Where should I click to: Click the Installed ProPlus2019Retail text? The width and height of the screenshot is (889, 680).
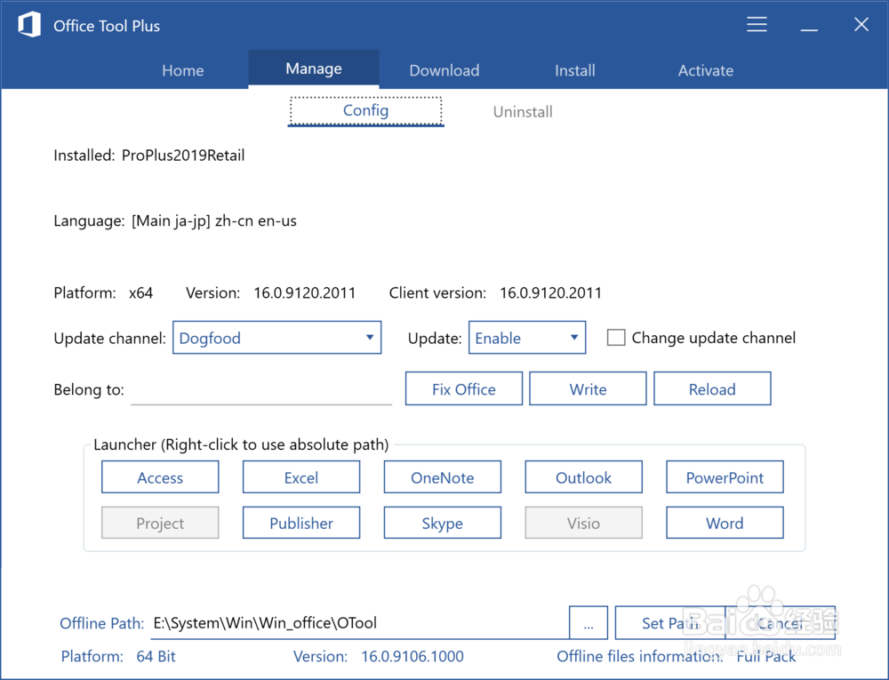pos(149,156)
